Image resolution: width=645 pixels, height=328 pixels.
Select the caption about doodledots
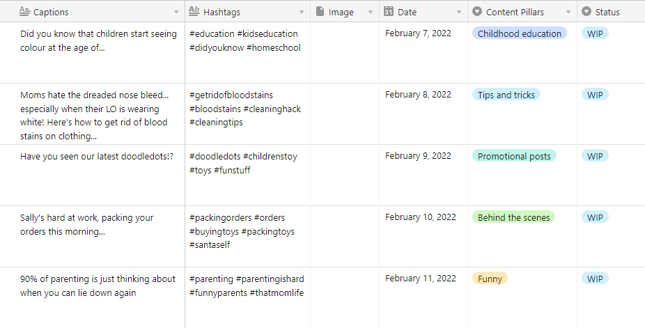[97, 157]
